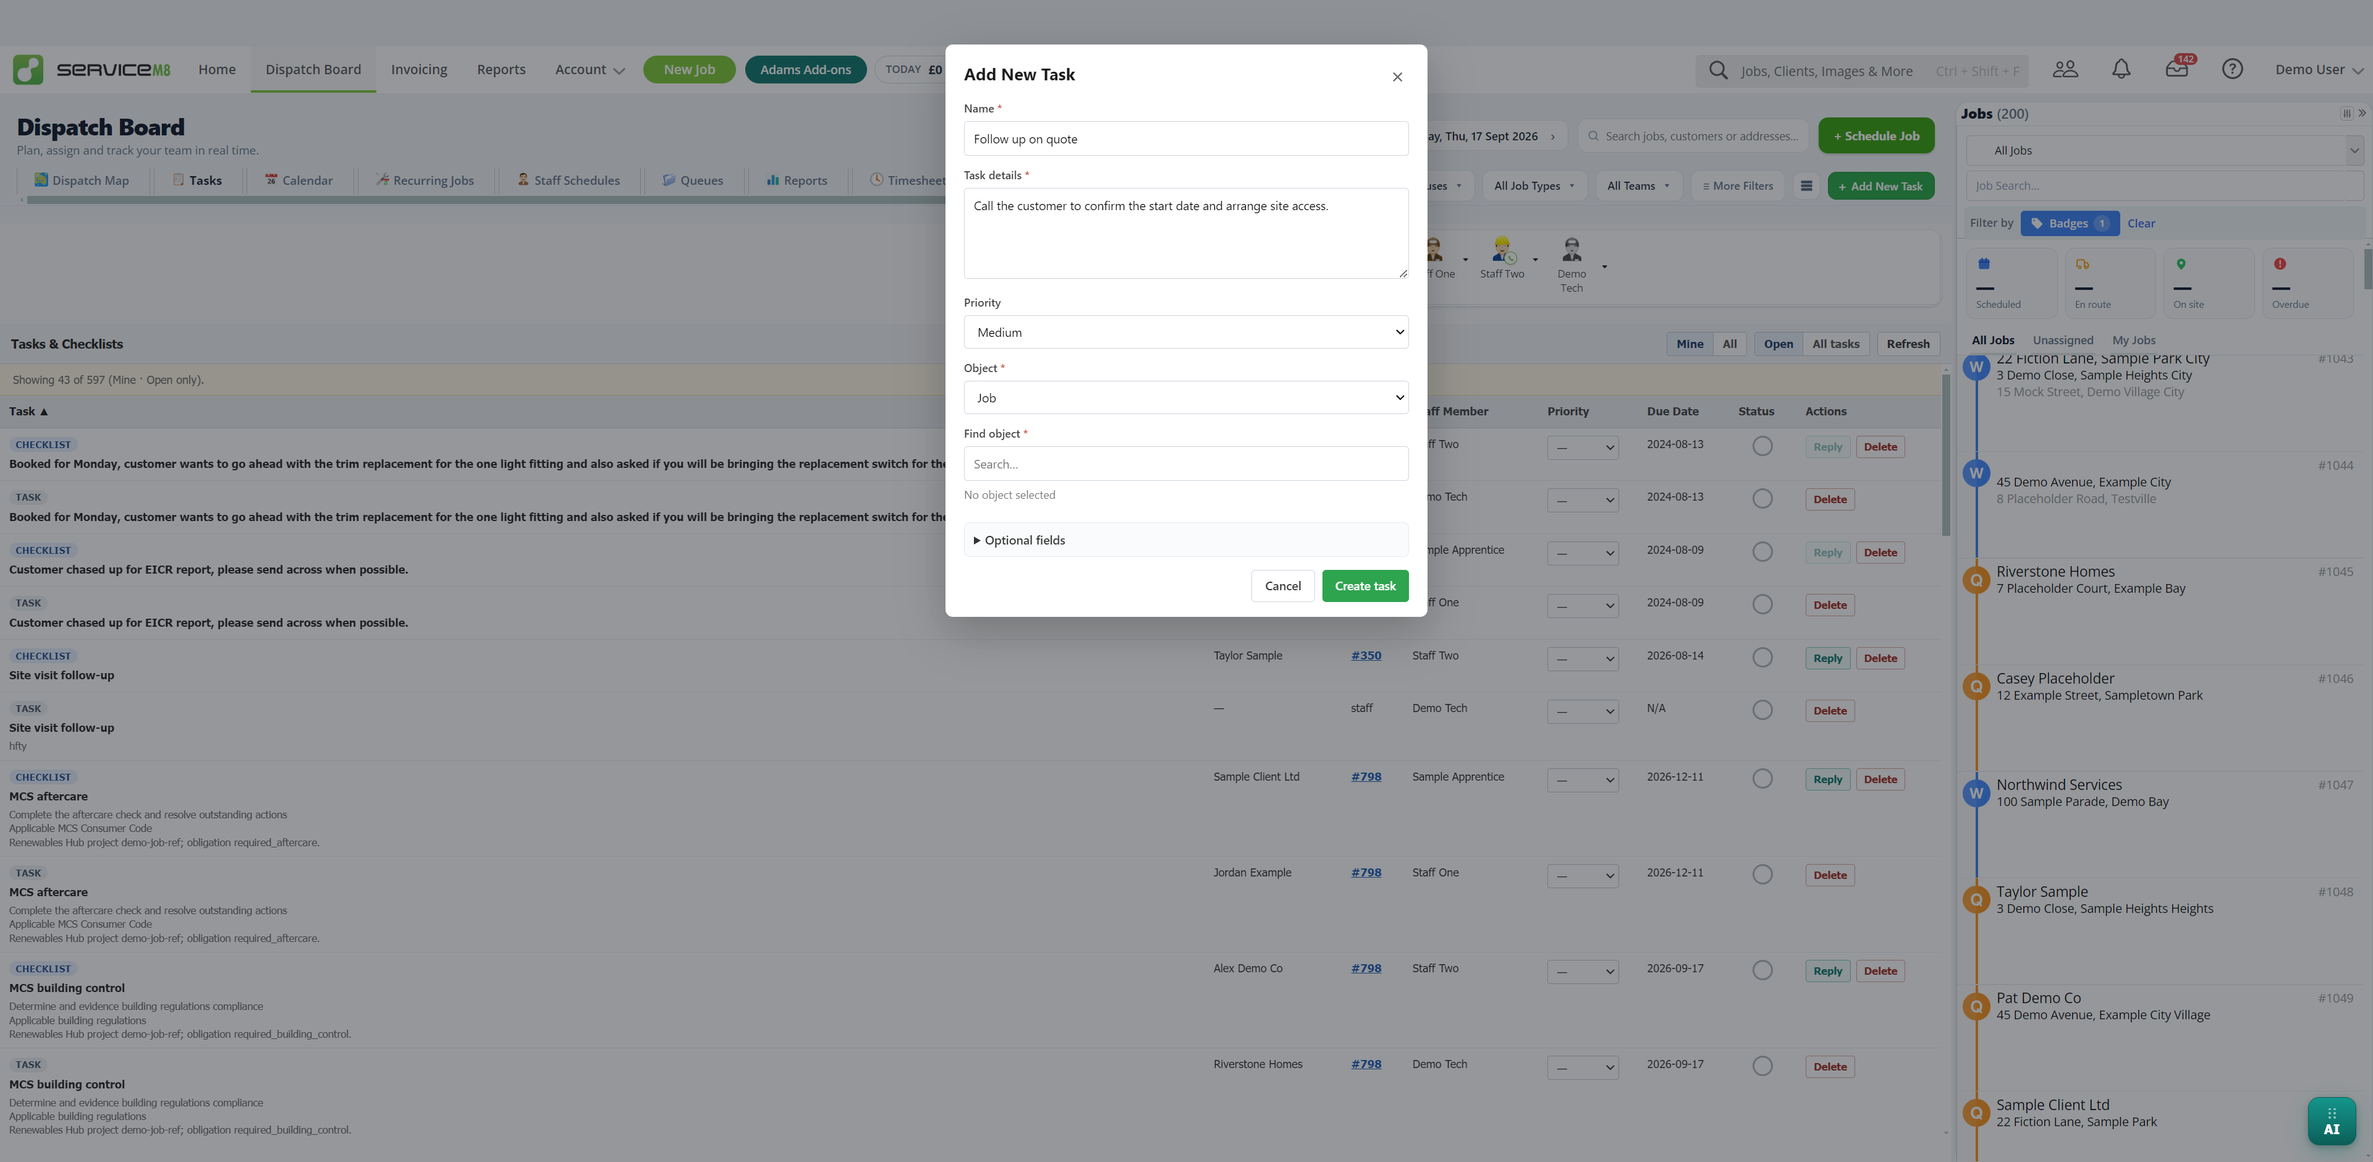Open the Priority dropdown set to Medium
The height and width of the screenshot is (1162, 2373).
(1186, 333)
